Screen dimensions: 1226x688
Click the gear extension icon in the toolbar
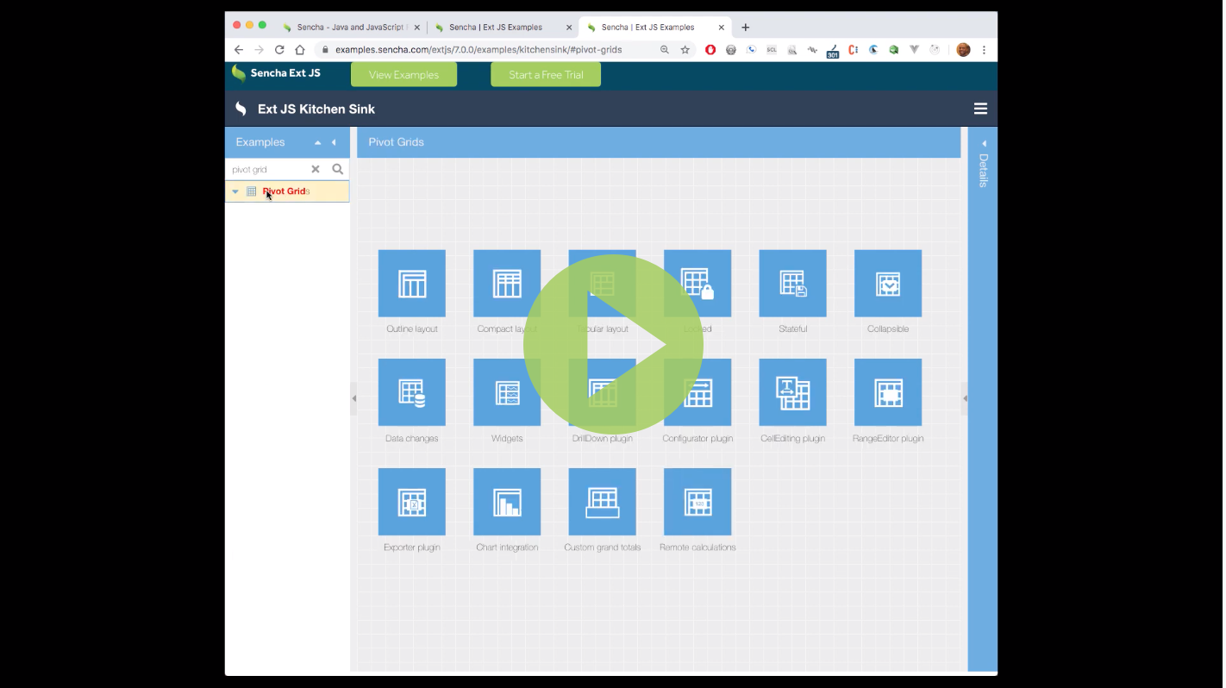point(731,50)
